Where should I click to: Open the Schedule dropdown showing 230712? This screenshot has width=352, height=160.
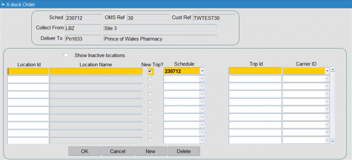tap(202, 71)
